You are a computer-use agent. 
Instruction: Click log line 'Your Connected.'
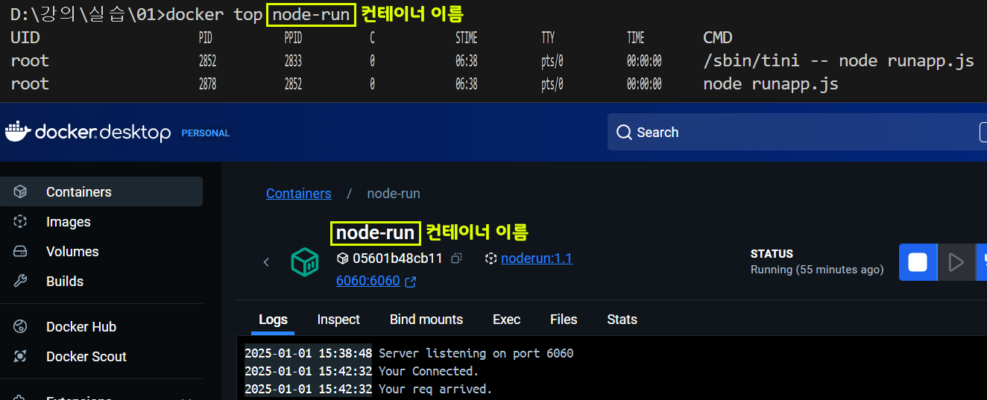pos(429,371)
